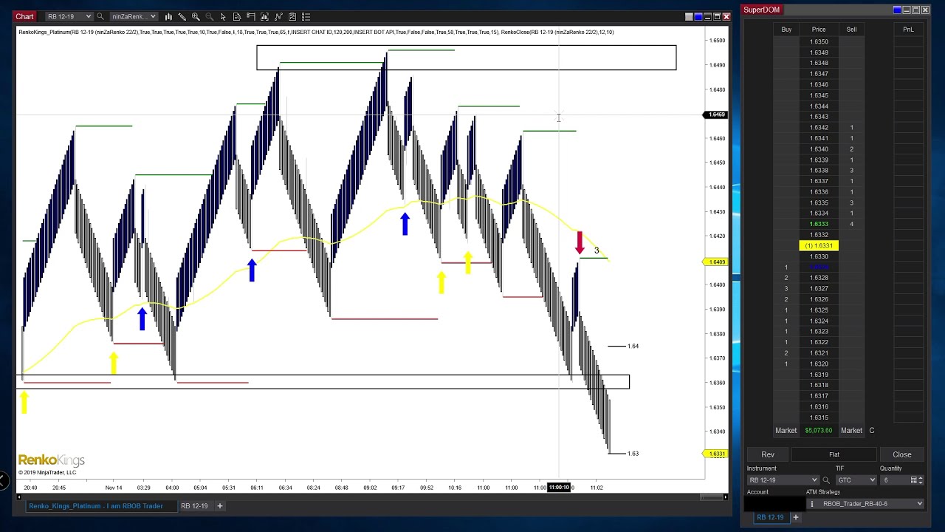
Task: Click the C cancel button
Action: click(872, 431)
